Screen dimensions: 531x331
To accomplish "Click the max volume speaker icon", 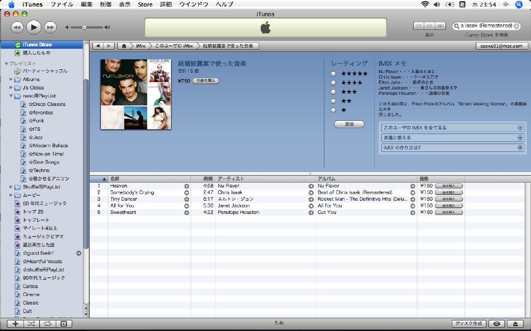I will pos(107,28).
